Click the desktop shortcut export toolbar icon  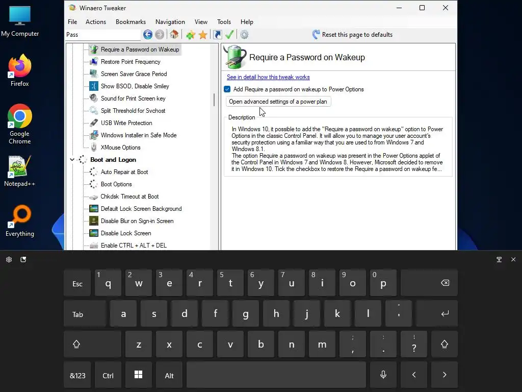click(x=217, y=35)
